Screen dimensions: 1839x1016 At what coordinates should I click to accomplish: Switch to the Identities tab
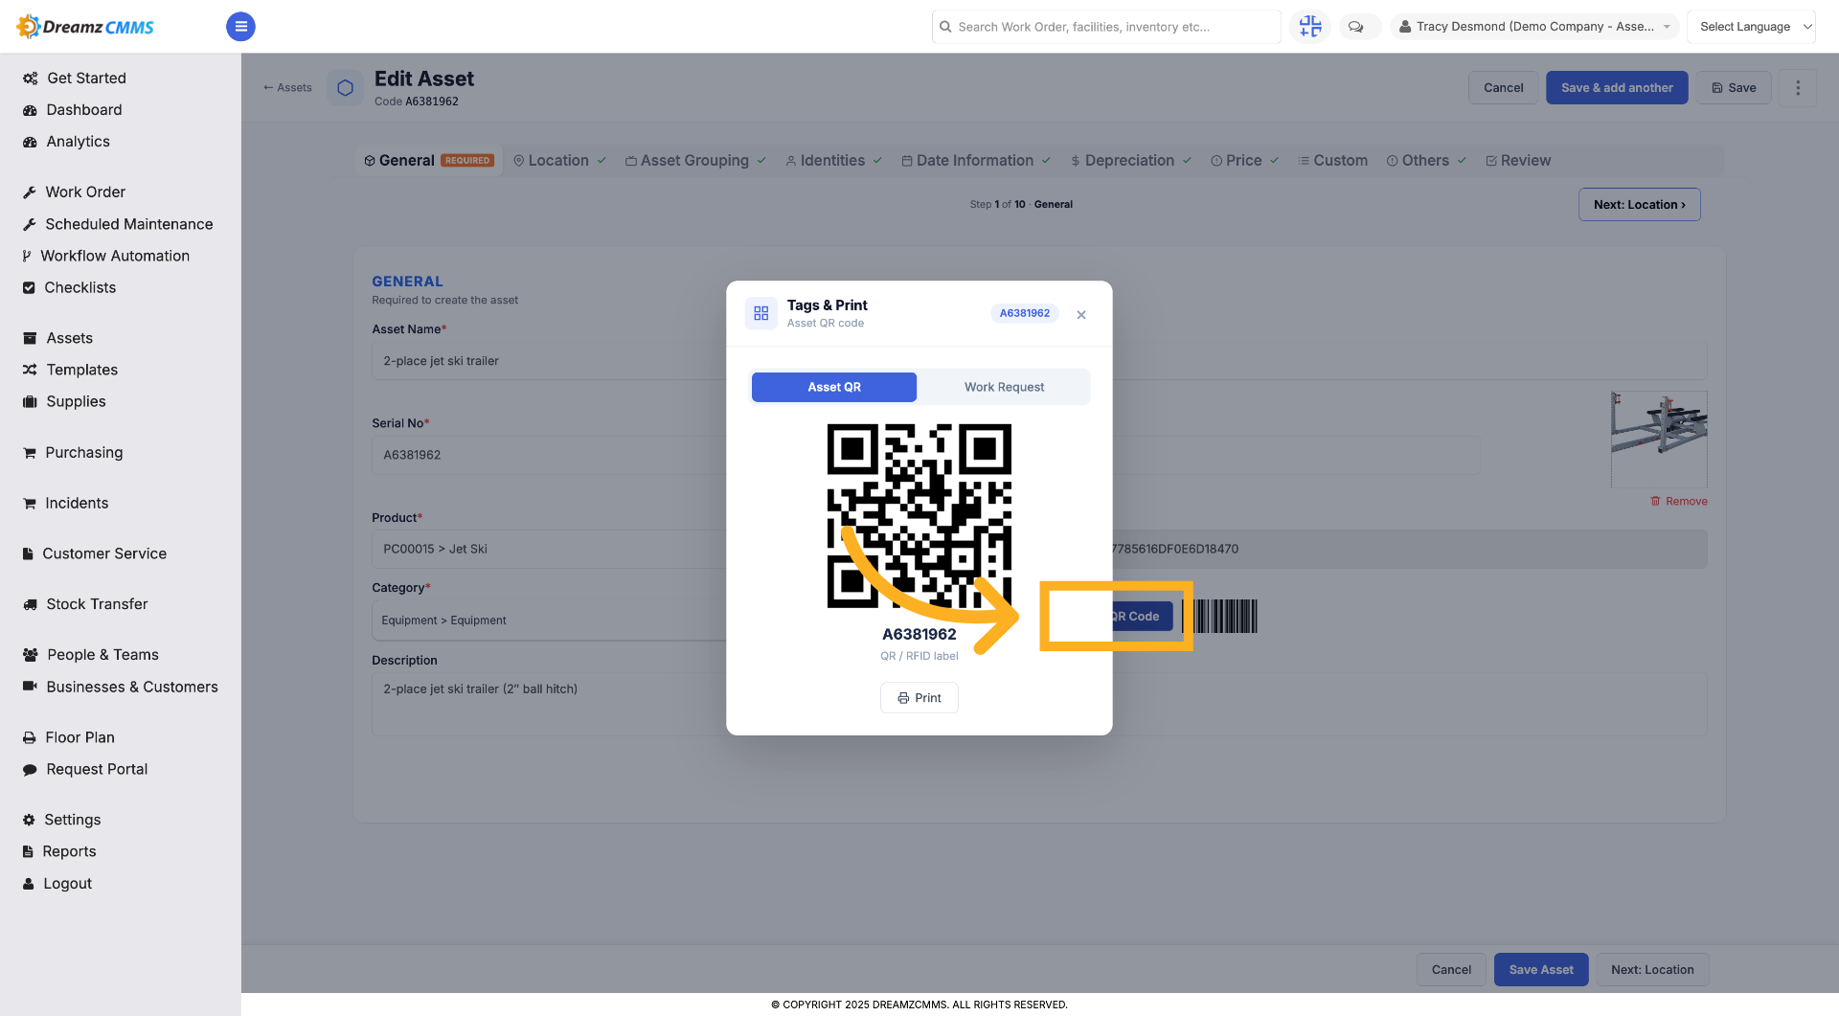(x=833, y=161)
